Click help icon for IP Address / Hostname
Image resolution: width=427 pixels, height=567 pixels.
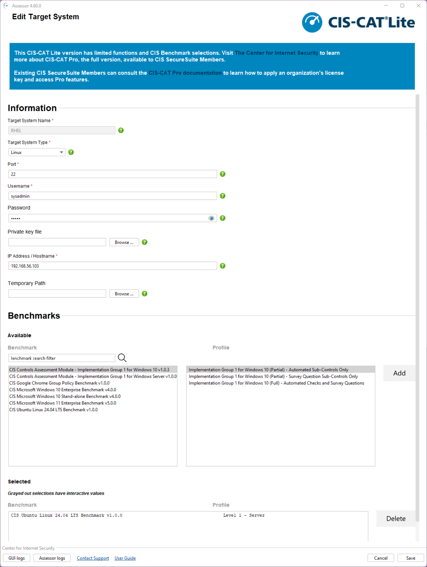(x=223, y=266)
